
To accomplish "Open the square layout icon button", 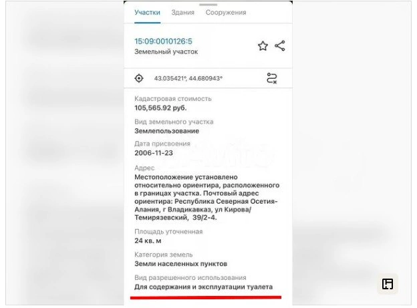I will [388, 284].
